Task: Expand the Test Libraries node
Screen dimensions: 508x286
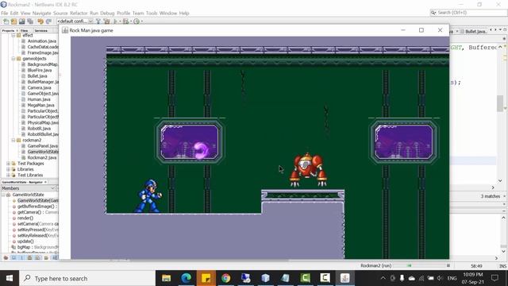Action: point(8,175)
